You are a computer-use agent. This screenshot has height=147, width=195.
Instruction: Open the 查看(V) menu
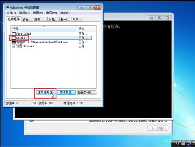coord(38,13)
